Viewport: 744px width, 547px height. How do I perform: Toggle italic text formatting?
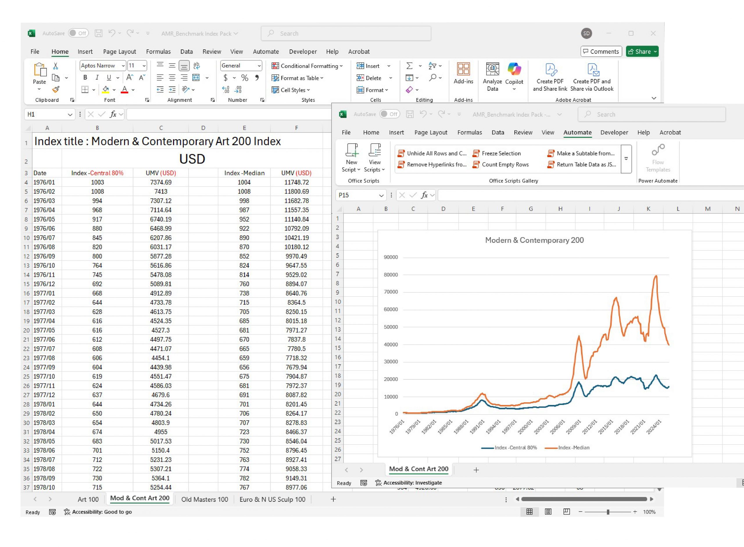(97, 78)
